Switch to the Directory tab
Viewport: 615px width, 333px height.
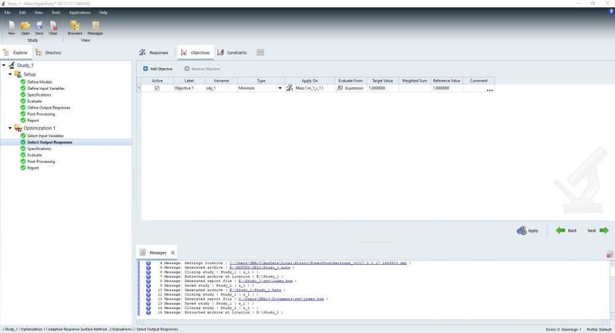(x=48, y=52)
